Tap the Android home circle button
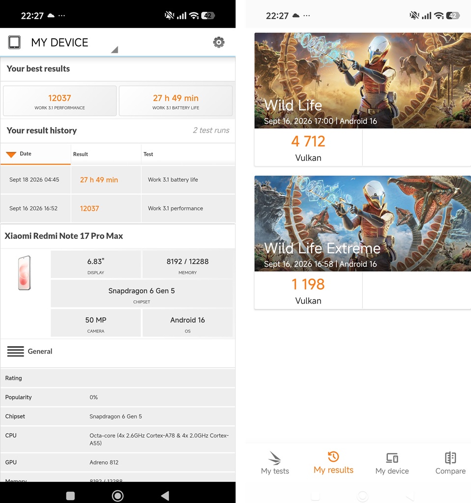This screenshot has width=471, height=503. pos(118,496)
